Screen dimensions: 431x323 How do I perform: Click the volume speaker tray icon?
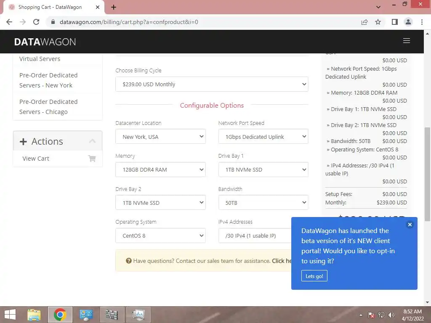coord(391,315)
